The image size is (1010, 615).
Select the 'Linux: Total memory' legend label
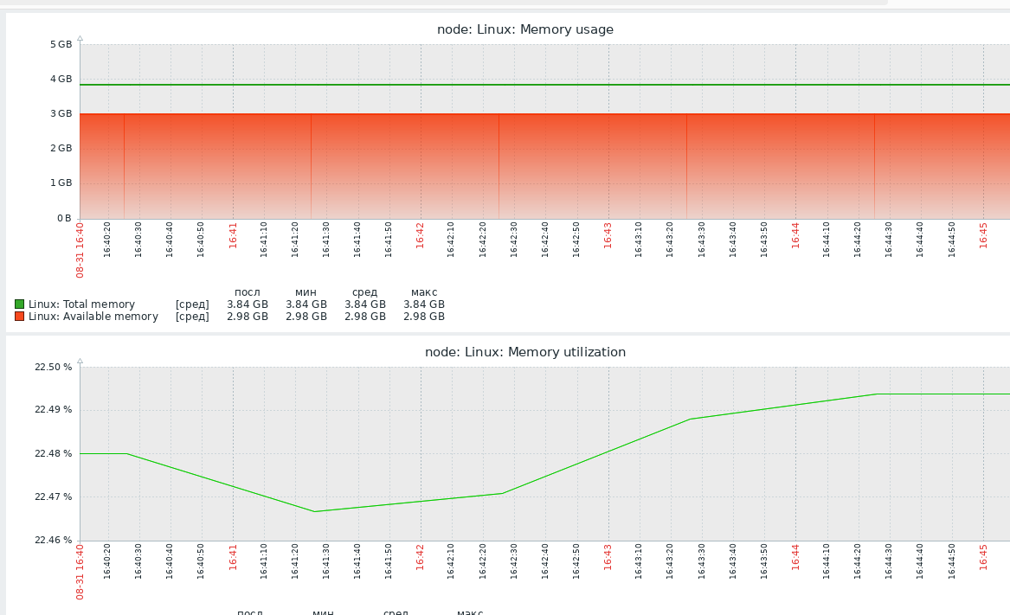81,304
